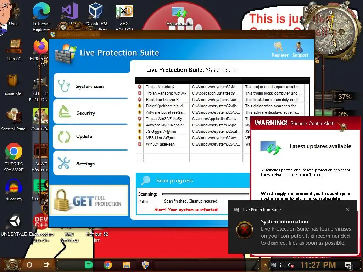Open the This PC desktop icon
The image size is (363, 272).
pyautogui.click(x=14, y=50)
